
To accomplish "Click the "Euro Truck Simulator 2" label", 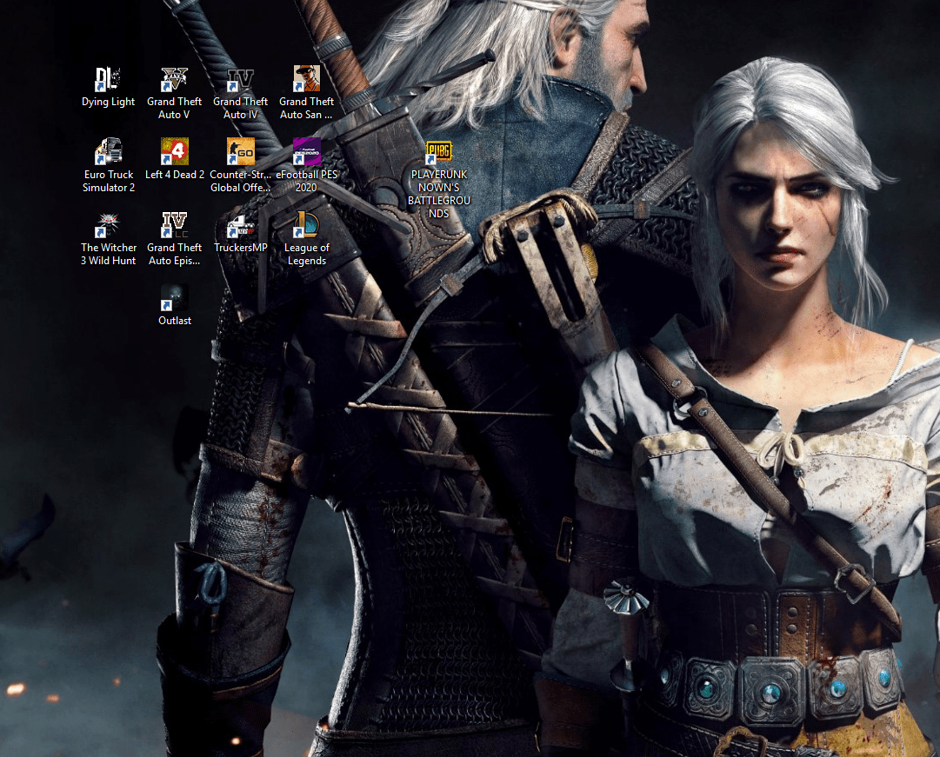I will (109, 181).
